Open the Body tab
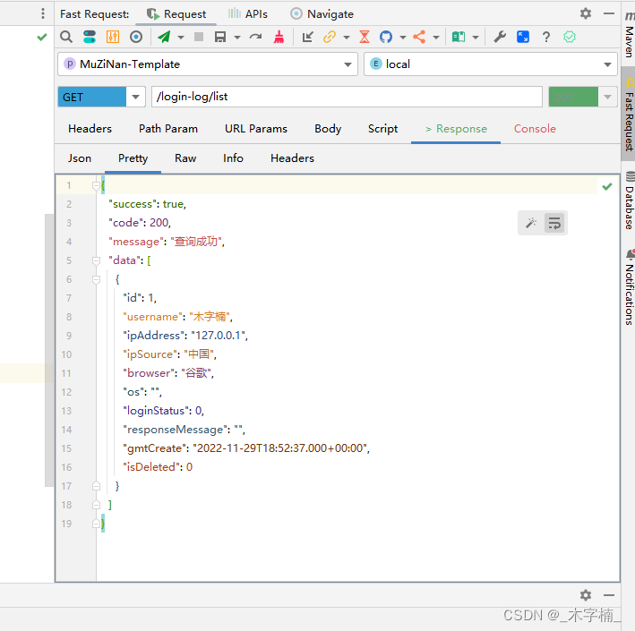Image resolution: width=635 pixels, height=631 pixels. coord(328,129)
